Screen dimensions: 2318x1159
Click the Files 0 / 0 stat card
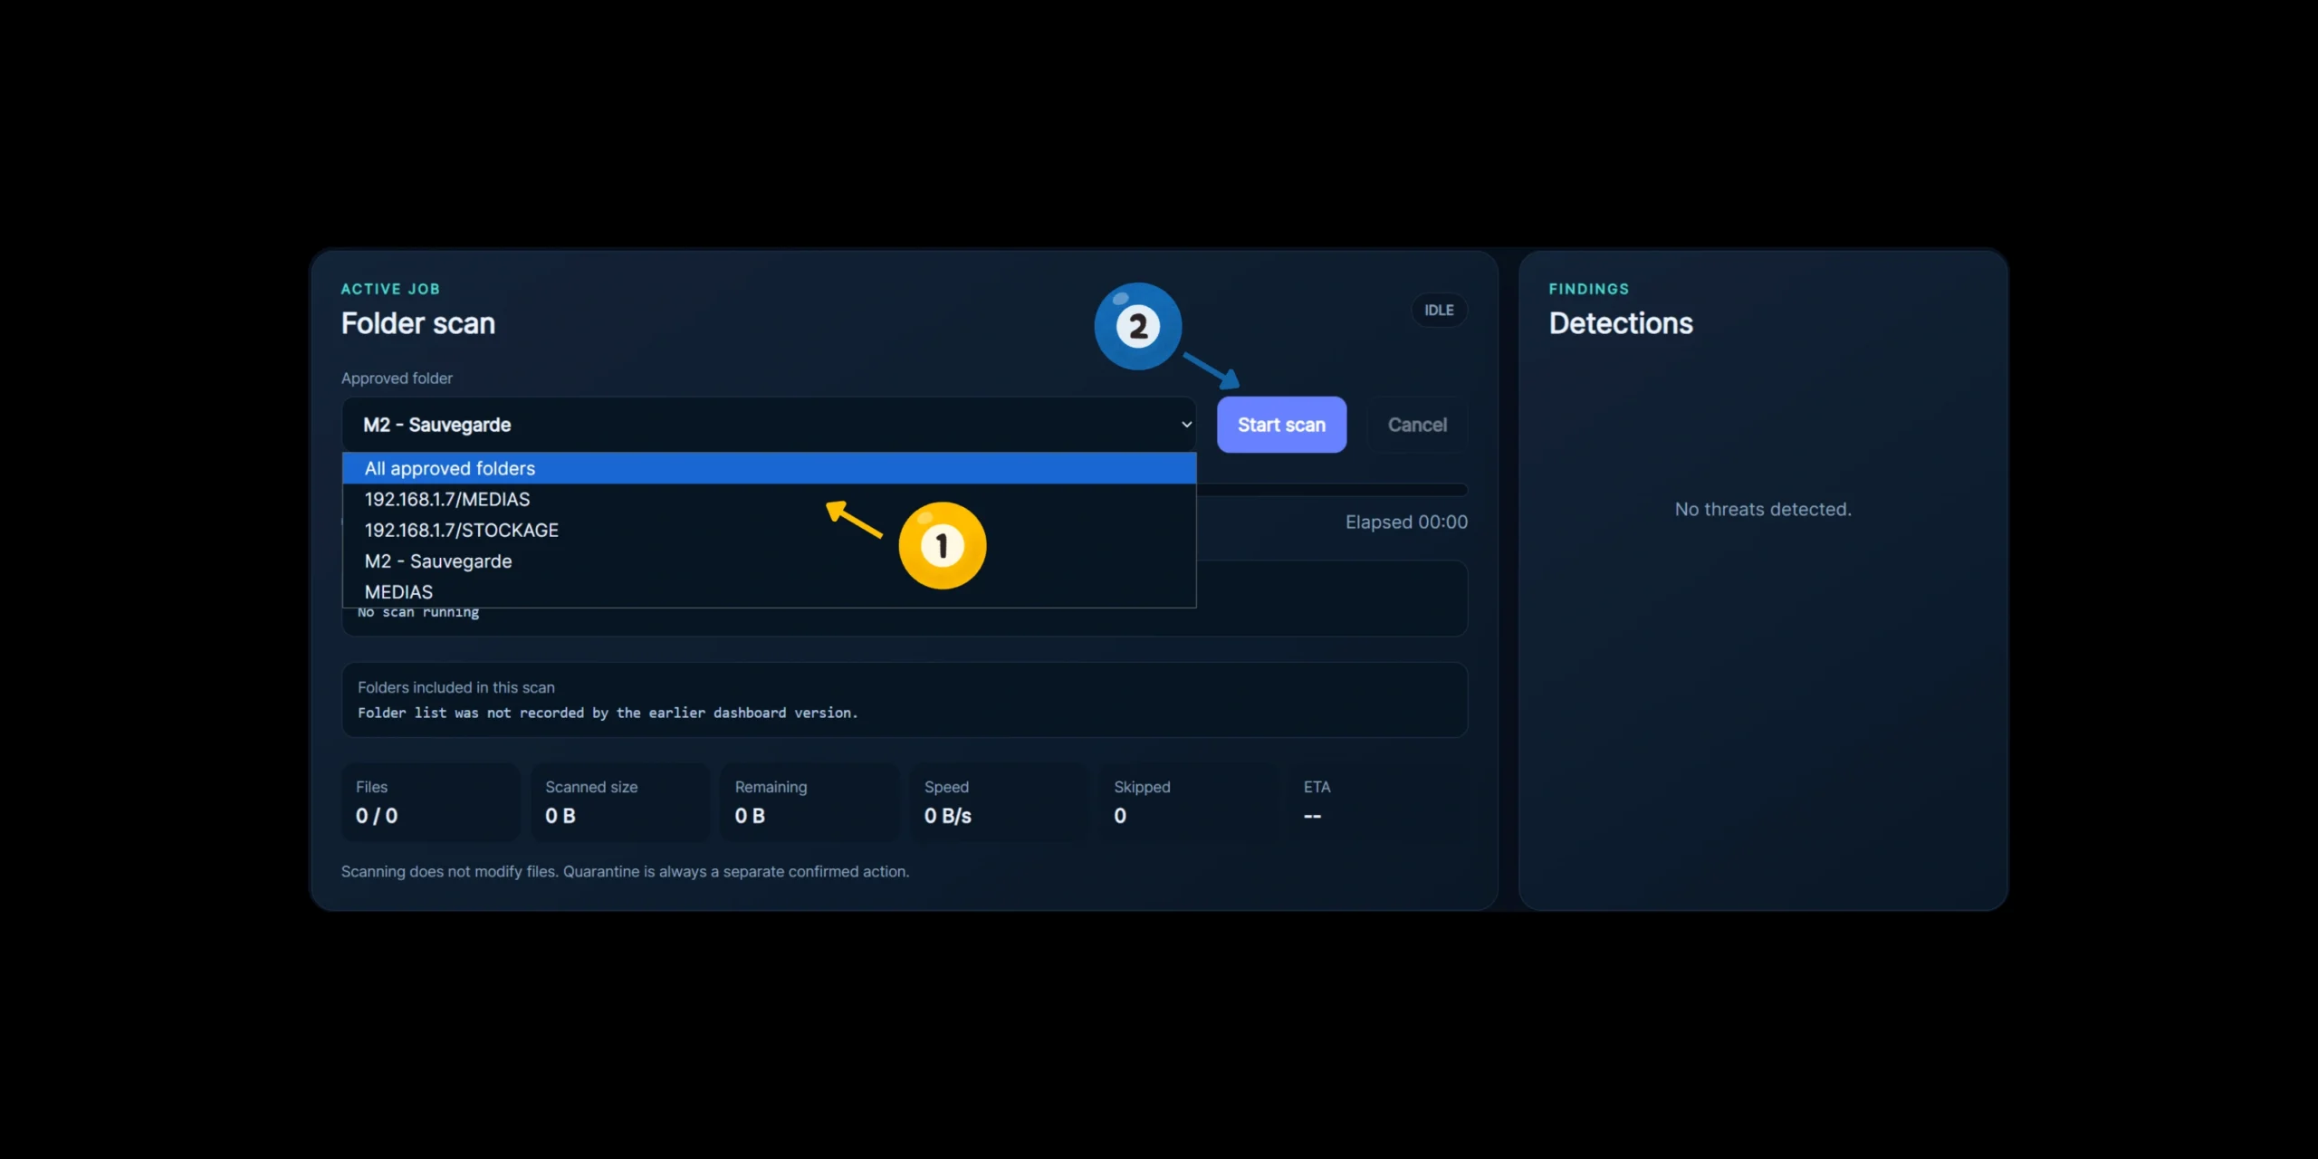(x=431, y=802)
